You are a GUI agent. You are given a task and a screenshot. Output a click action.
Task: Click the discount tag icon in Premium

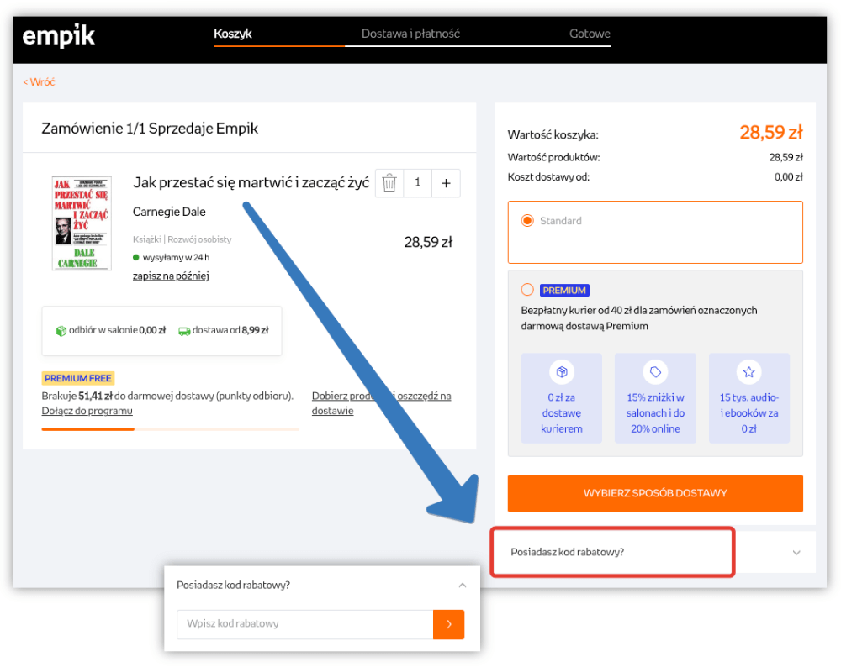[x=654, y=371]
